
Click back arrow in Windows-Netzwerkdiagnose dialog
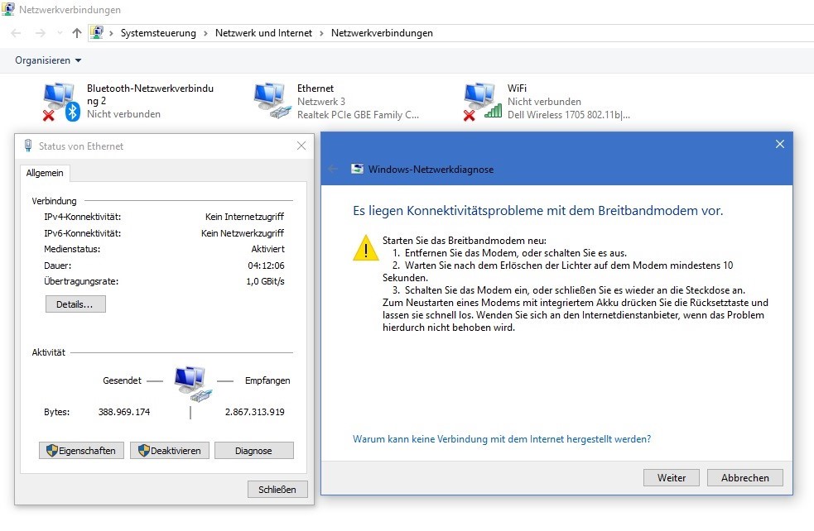334,169
